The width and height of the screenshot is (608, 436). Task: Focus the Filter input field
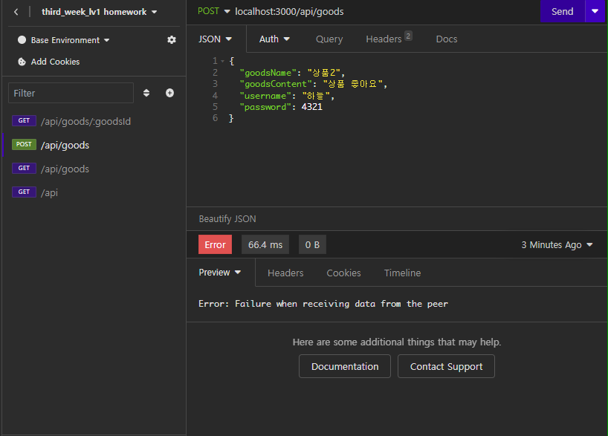click(x=71, y=93)
